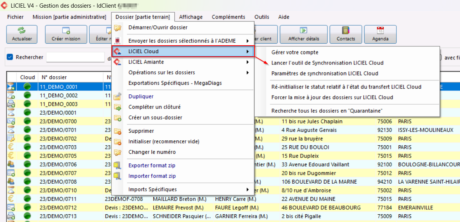
Task: Click the hourglass status icon of row 23/DEMO/0710
Action: pos(11,191)
